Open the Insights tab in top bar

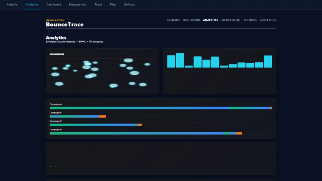pyautogui.click(x=12, y=4)
